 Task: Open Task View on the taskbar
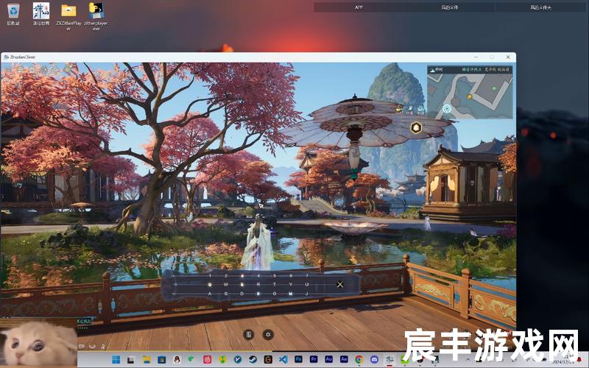(x=131, y=360)
